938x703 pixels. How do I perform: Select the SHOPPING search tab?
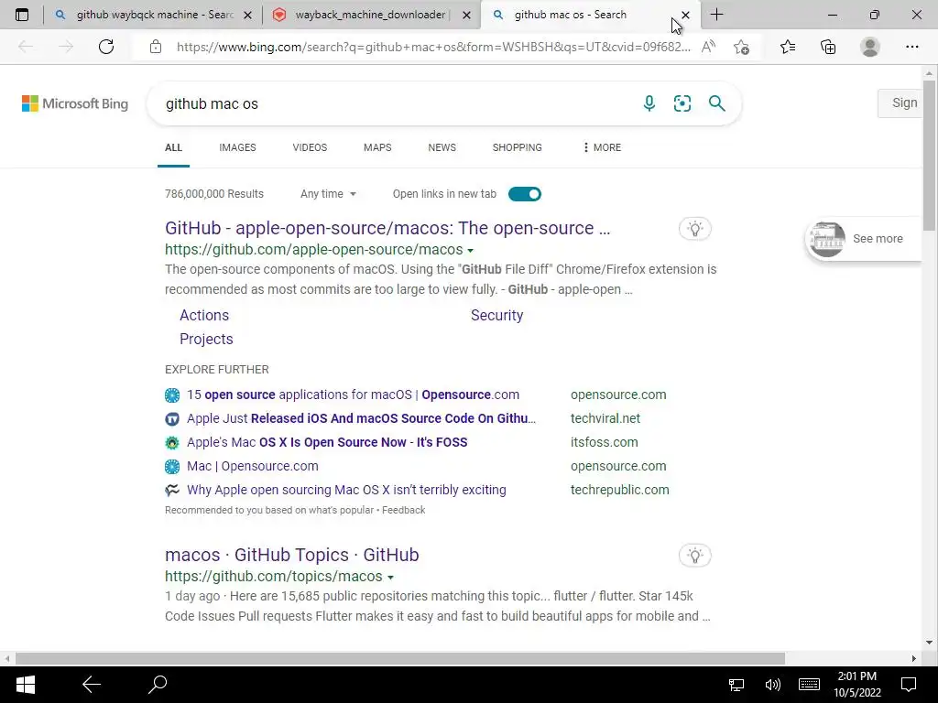pos(518,147)
